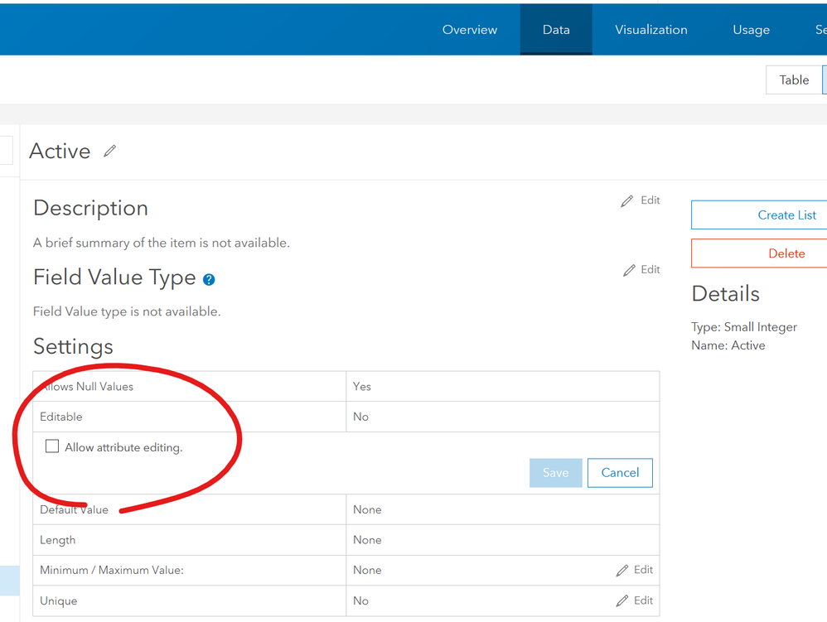The image size is (827, 622).
Task: Click the Field Value Type edit pencil
Action: pos(630,270)
